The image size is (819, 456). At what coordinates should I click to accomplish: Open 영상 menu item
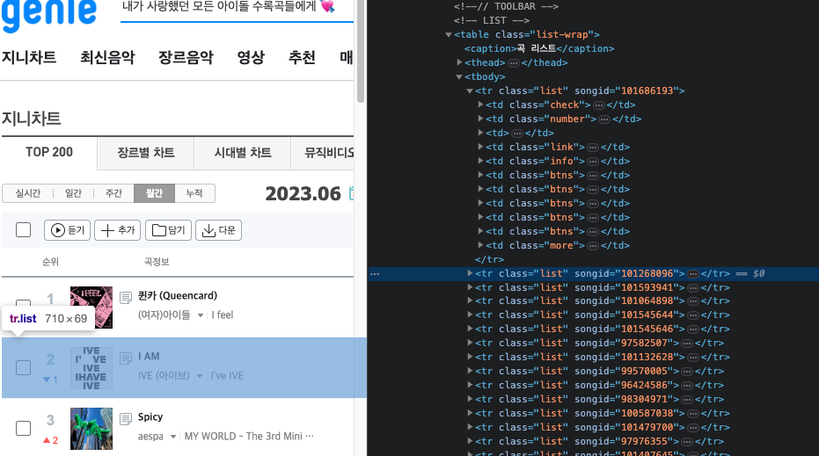[x=251, y=57]
